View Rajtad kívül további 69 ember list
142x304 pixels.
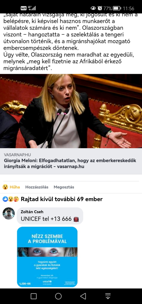pyautogui.click(x=62, y=199)
